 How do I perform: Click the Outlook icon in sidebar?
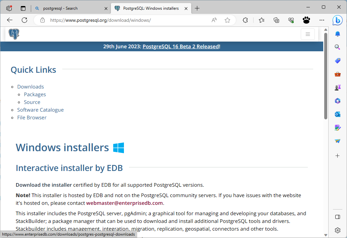pyautogui.click(x=337, y=114)
